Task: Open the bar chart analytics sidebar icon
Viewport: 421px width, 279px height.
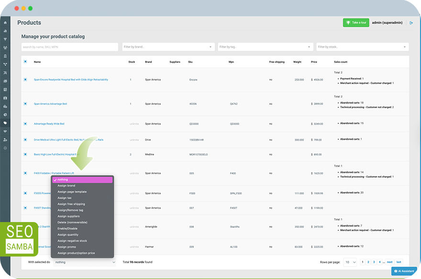Action: pyautogui.click(x=5, y=31)
